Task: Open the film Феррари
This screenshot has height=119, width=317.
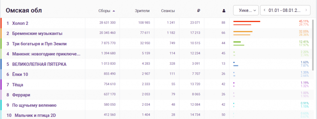Action: (x=21, y=95)
